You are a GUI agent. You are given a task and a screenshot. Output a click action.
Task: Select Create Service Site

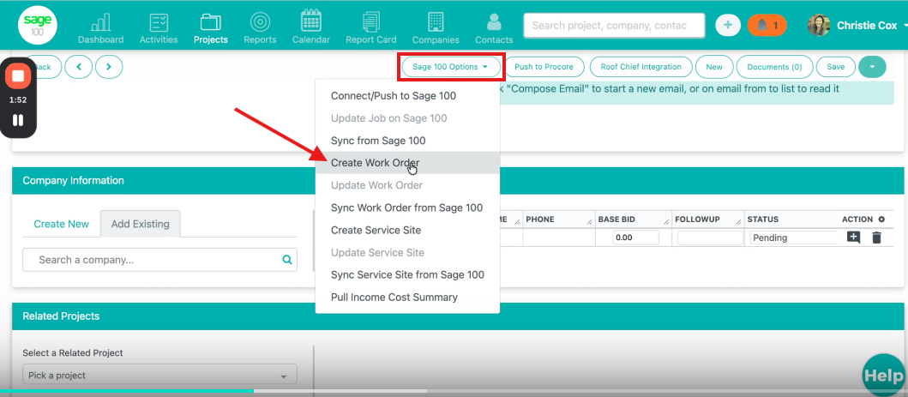407,230
